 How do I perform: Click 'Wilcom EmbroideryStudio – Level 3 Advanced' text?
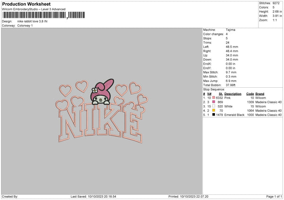point(34,9)
